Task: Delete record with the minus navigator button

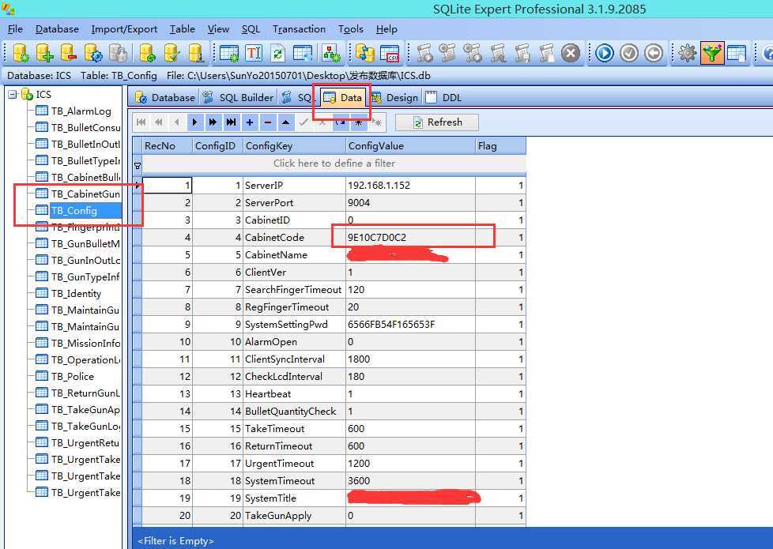Action: 268,122
